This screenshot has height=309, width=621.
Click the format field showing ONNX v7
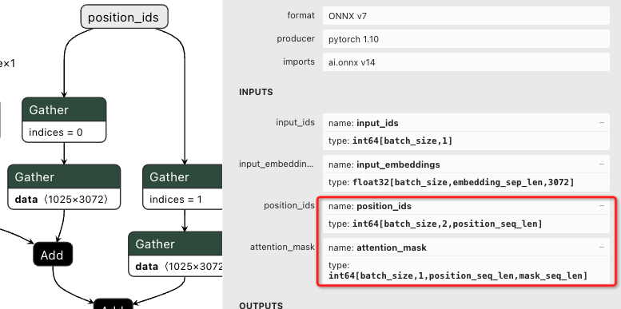[466, 16]
